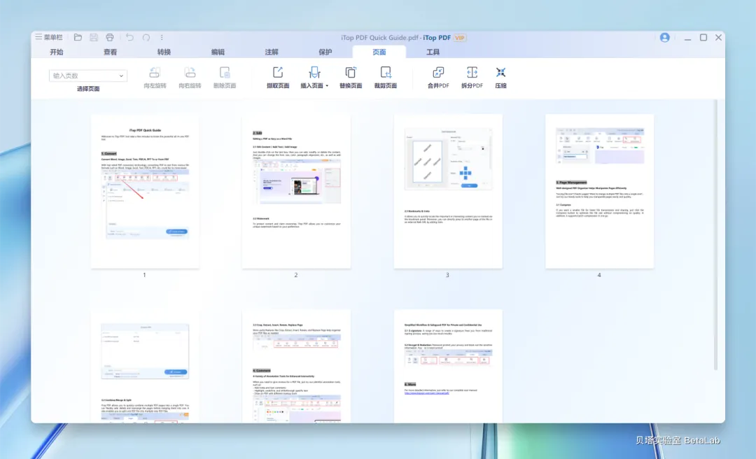This screenshot has height=459, width=756.
Task: Open the three-dot more options menu
Action: pos(162,37)
